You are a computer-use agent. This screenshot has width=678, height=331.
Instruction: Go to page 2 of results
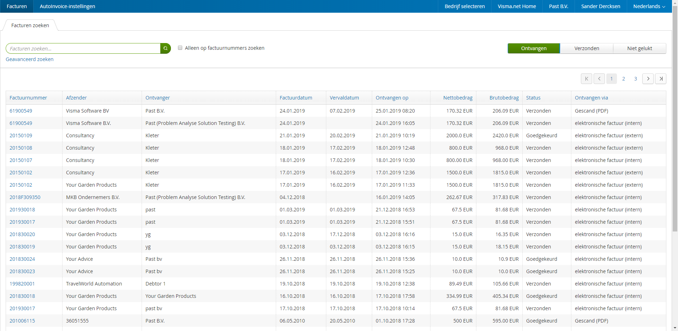pos(624,79)
